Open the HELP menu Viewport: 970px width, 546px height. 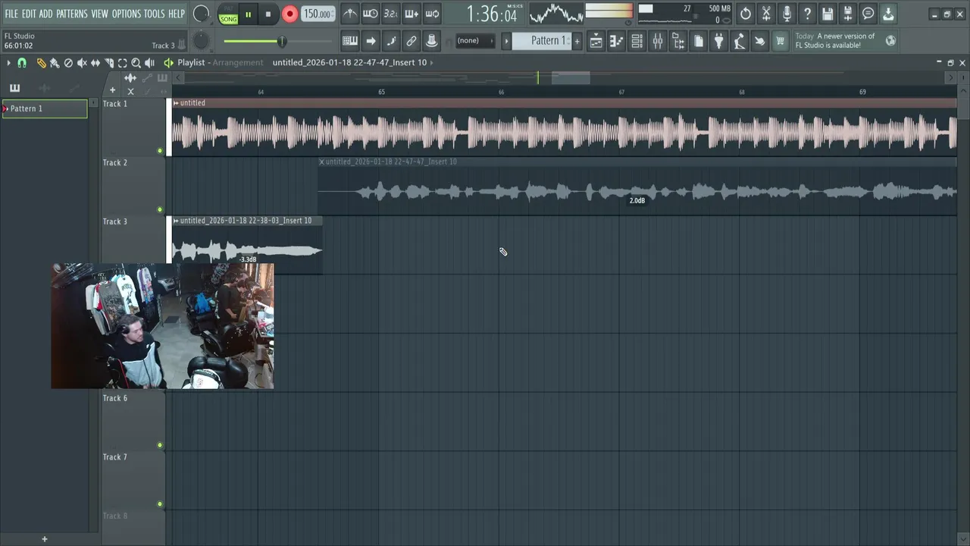[176, 14]
